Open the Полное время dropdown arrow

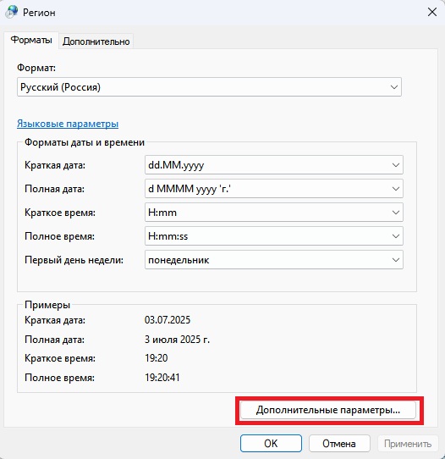[396, 236]
